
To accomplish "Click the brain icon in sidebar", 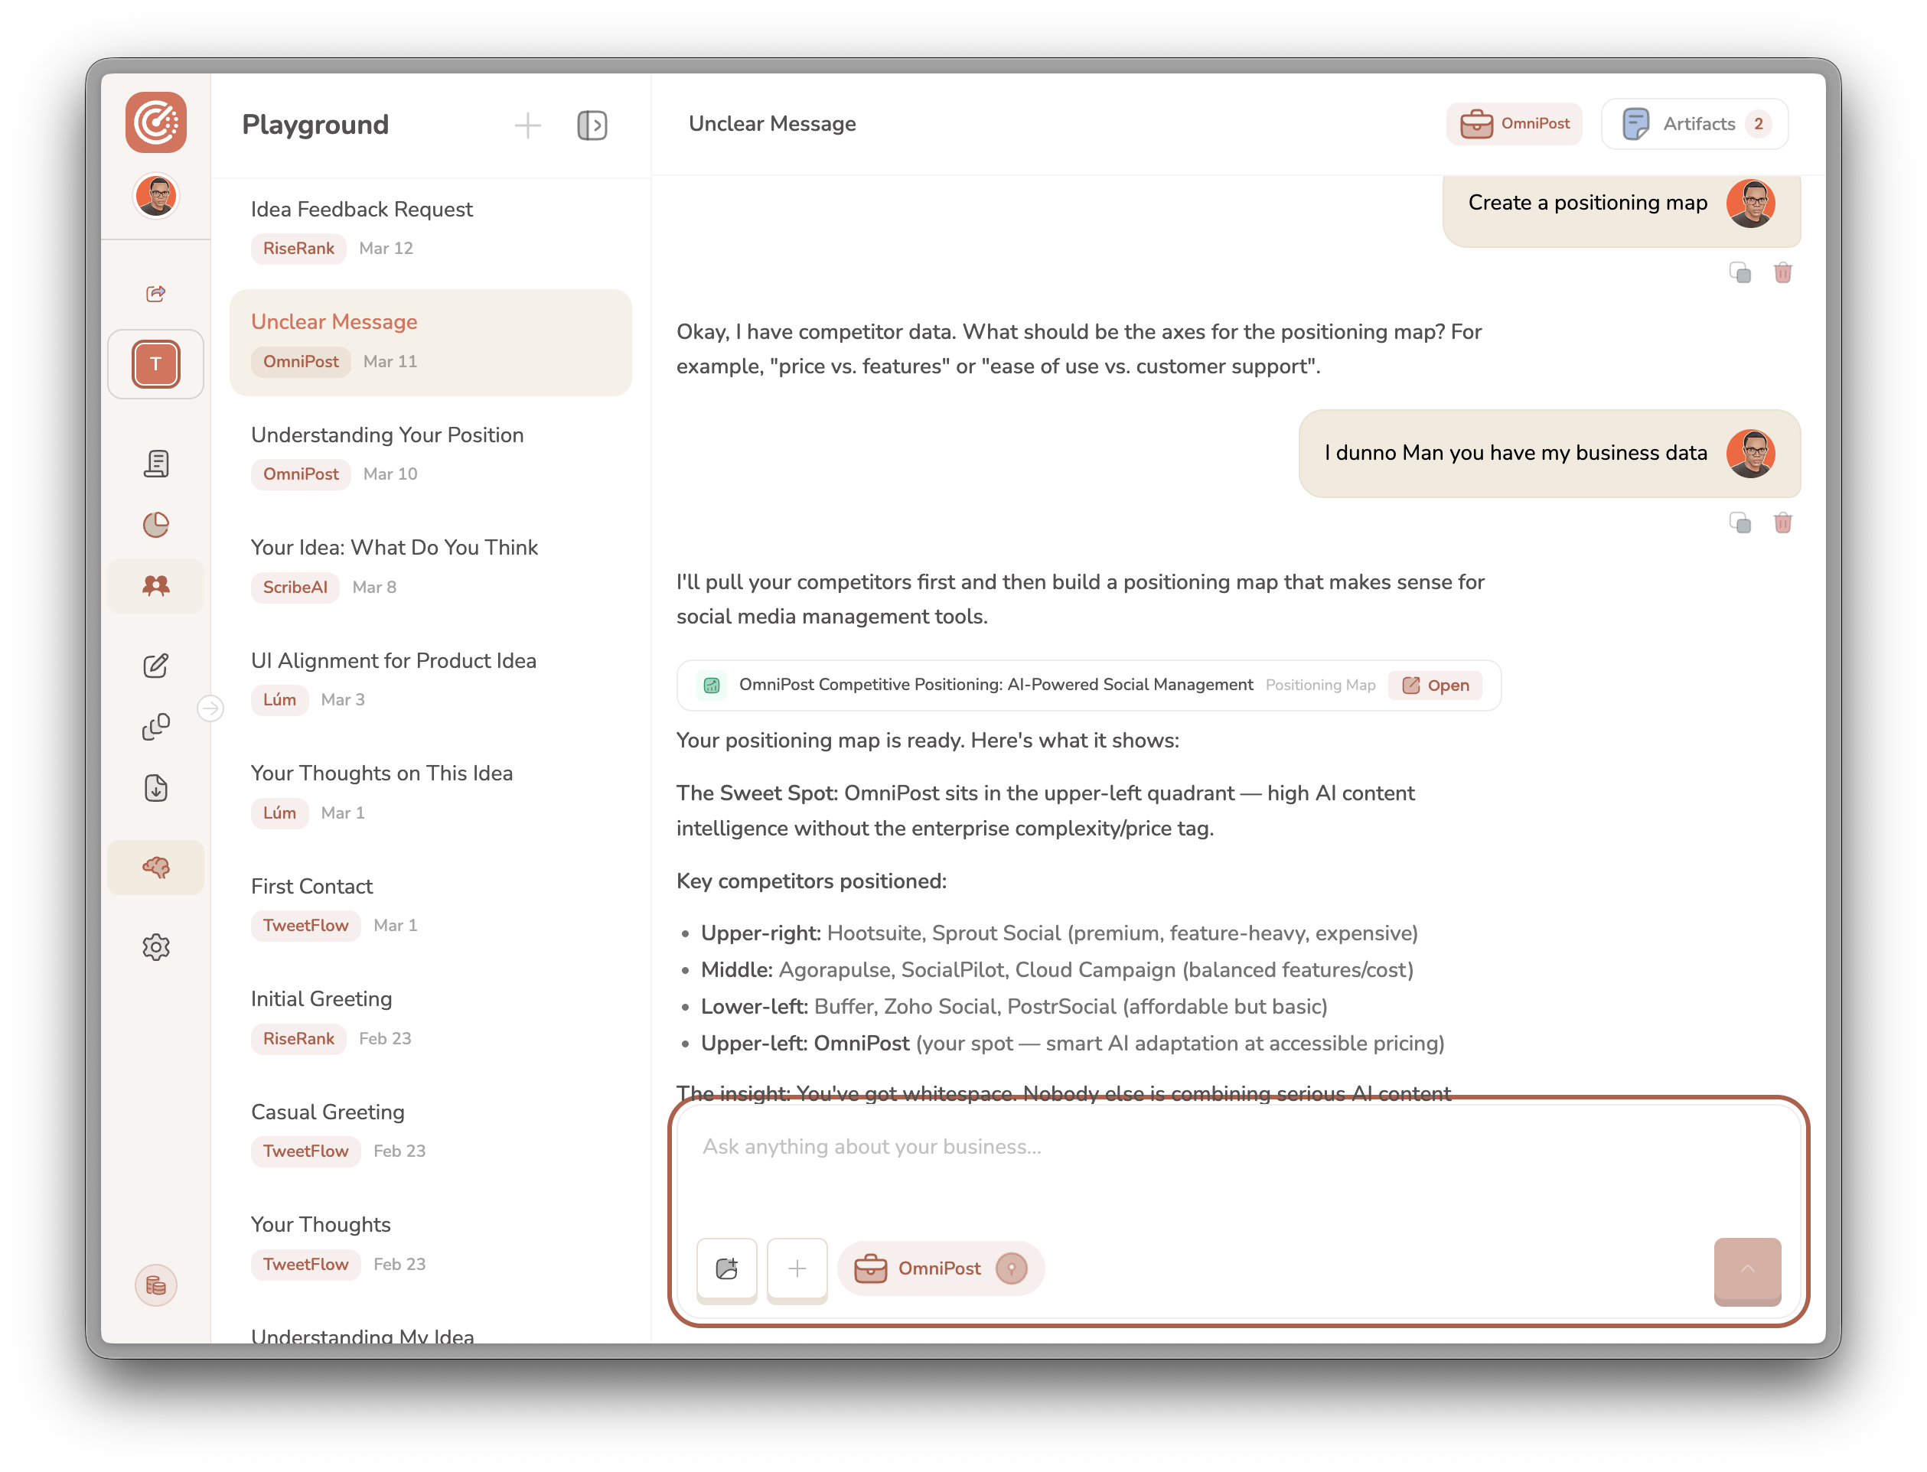I will point(156,868).
